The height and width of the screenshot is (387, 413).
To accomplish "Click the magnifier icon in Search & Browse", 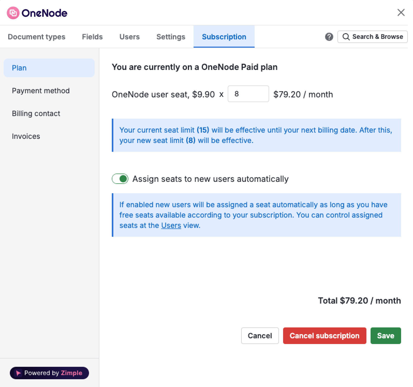I will coord(346,37).
